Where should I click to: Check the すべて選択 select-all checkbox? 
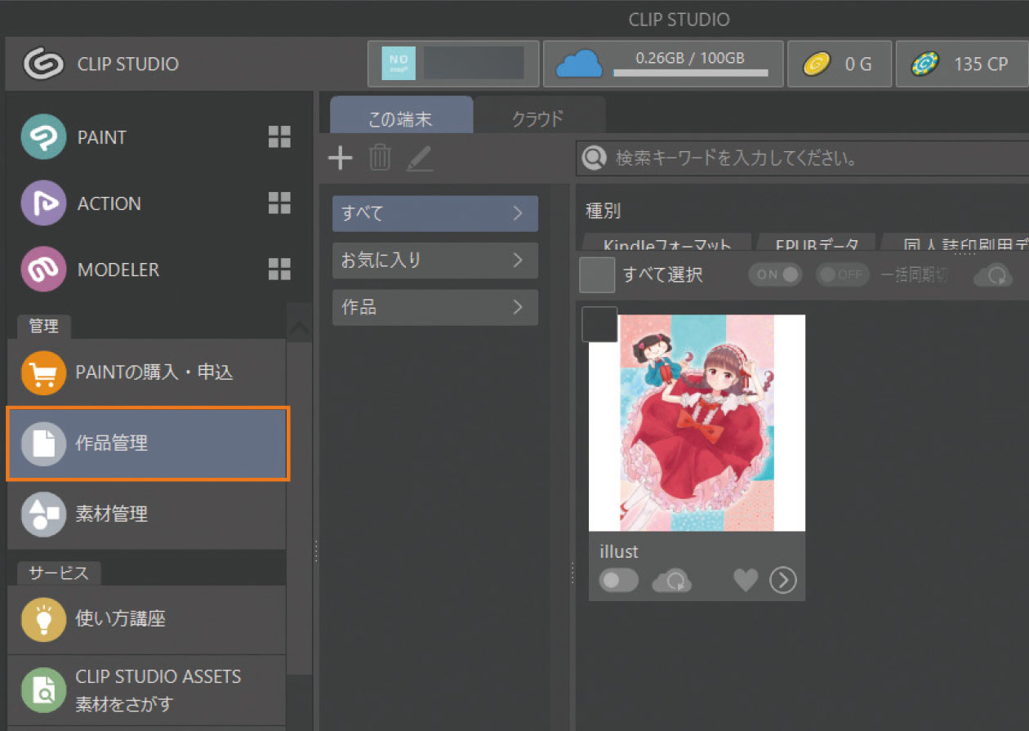click(597, 275)
